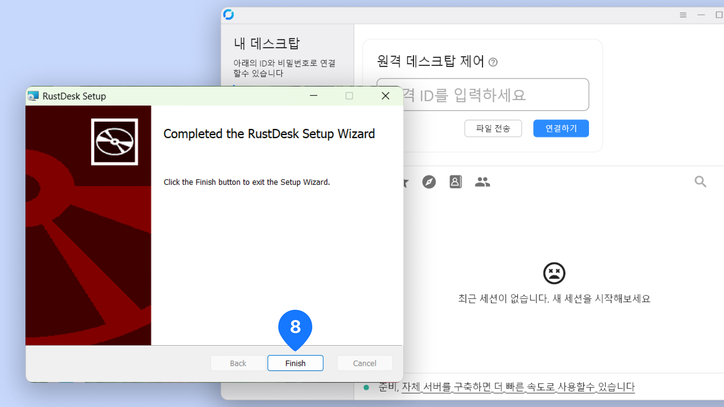The width and height of the screenshot is (724, 407).
Task: Close the RustDesk Setup dialog
Action: [x=385, y=96]
